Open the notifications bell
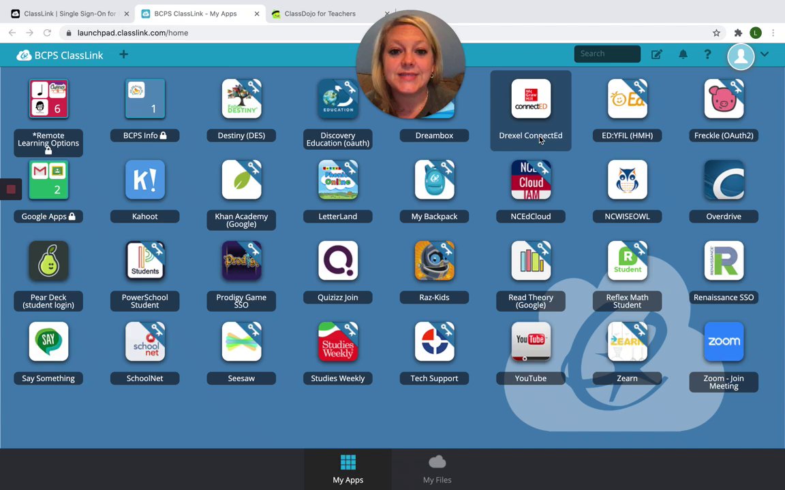Viewport: 785px width, 490px height. click(683, 54)
